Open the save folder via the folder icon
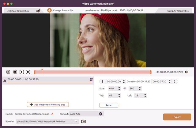 [83, 121]
